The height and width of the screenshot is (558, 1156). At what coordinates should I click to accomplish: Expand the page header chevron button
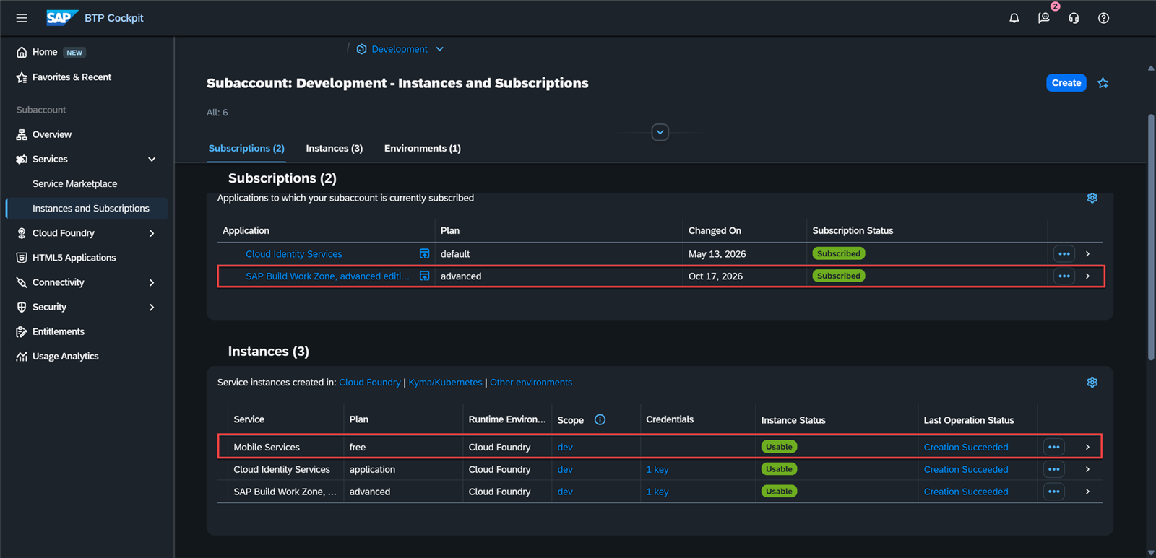pyautogui.click(x=660, y=132)
